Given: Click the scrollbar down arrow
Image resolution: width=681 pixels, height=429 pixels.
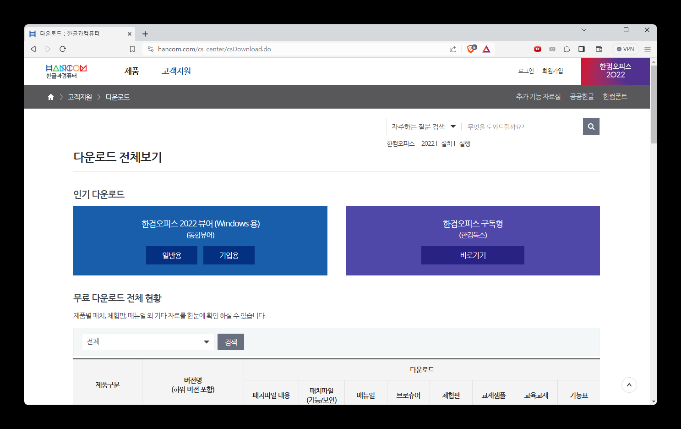Looking at the screenshot, I should coord(654,401).
